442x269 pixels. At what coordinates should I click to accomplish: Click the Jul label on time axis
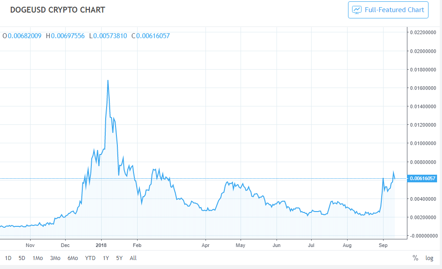[x=311, y=245]
